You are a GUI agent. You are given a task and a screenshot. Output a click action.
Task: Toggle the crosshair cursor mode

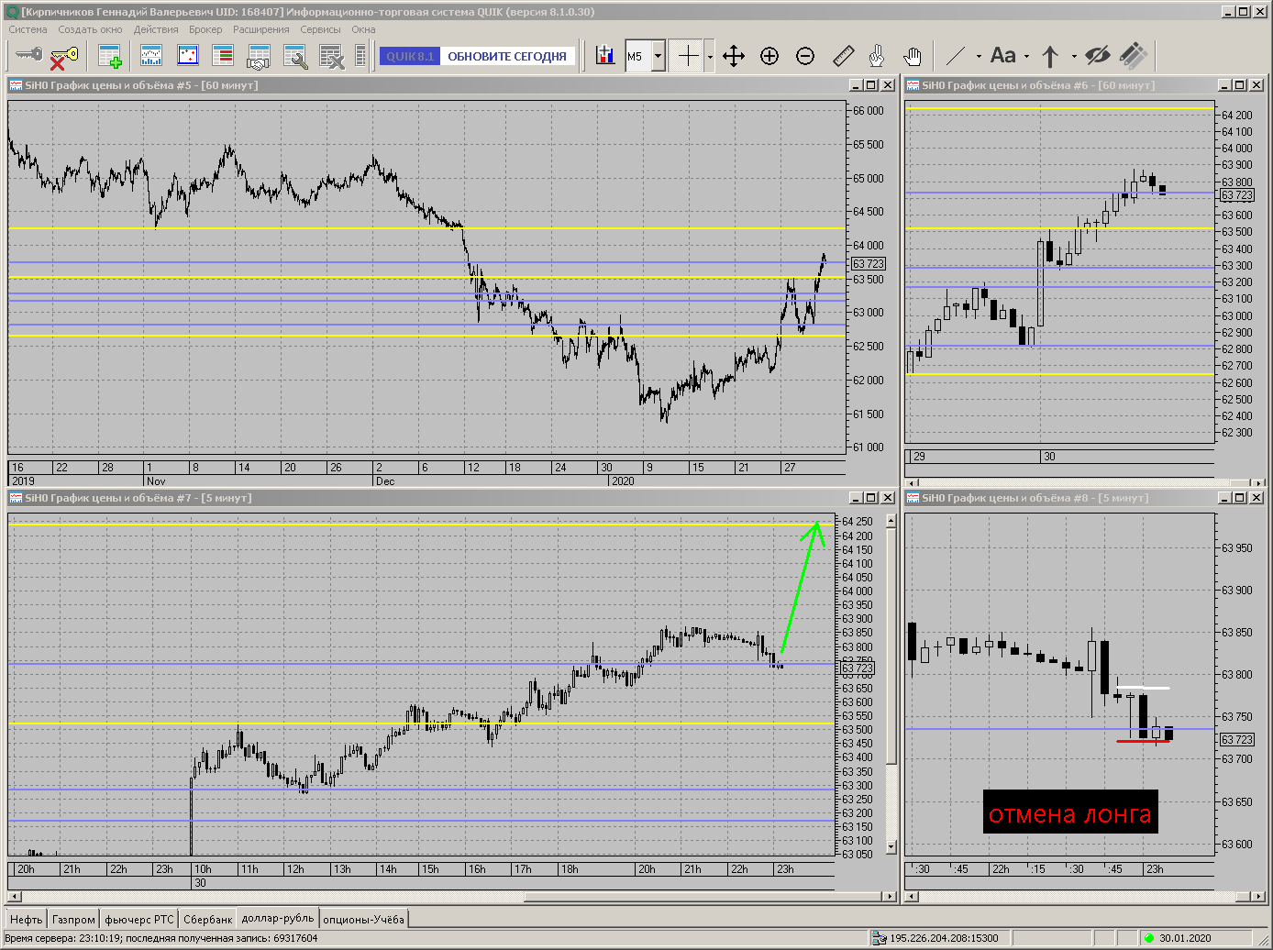coord(688,56)
